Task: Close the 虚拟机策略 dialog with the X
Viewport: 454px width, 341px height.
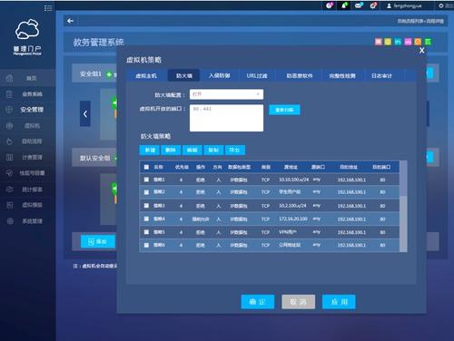Action: point(422,51)
